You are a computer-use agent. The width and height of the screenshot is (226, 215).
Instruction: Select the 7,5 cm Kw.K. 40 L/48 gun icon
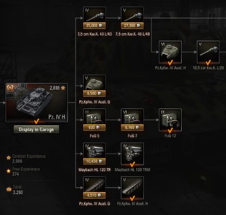pos(132,15)
